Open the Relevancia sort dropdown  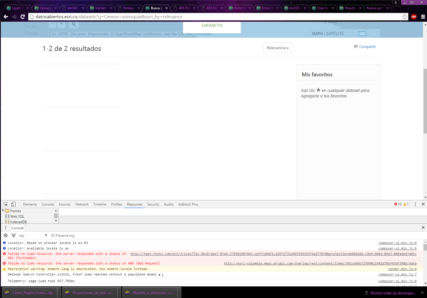click(278, 48)
